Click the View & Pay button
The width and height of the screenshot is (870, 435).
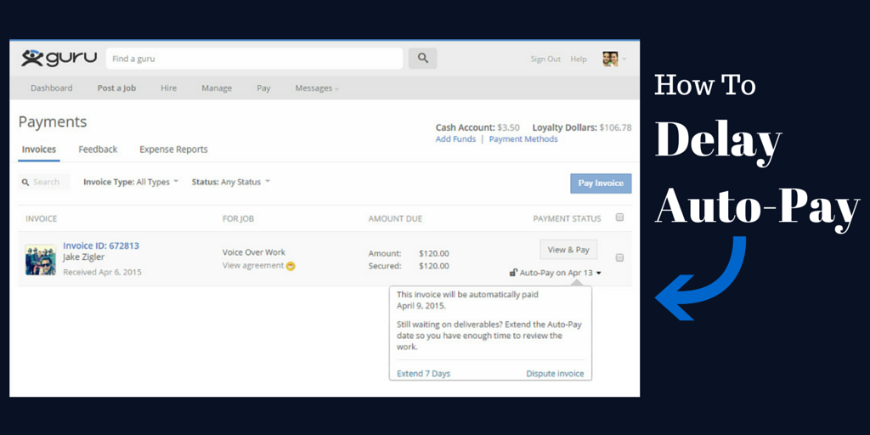(568, 250)
